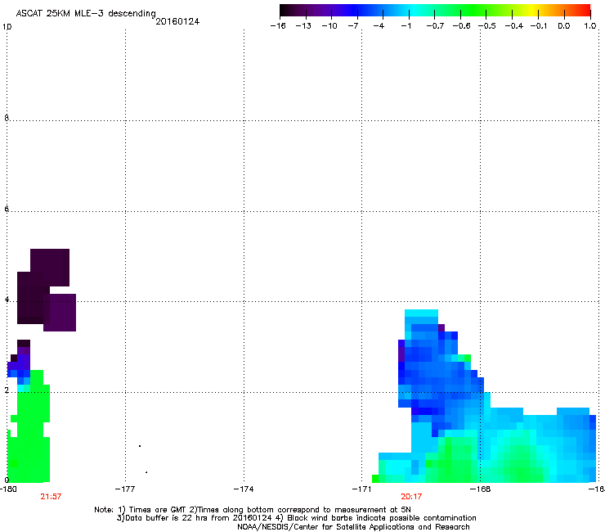Image resolution: width=605 pixels, height=532 pixels.
Task: Click the red time stamp 21:57
Action: click(51, 497)
